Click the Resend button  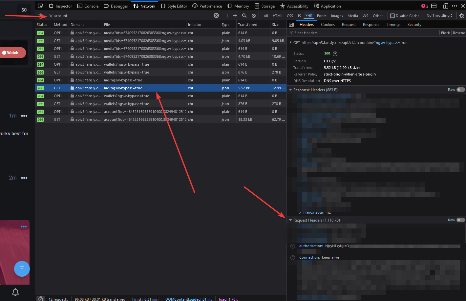coord(459,33)
